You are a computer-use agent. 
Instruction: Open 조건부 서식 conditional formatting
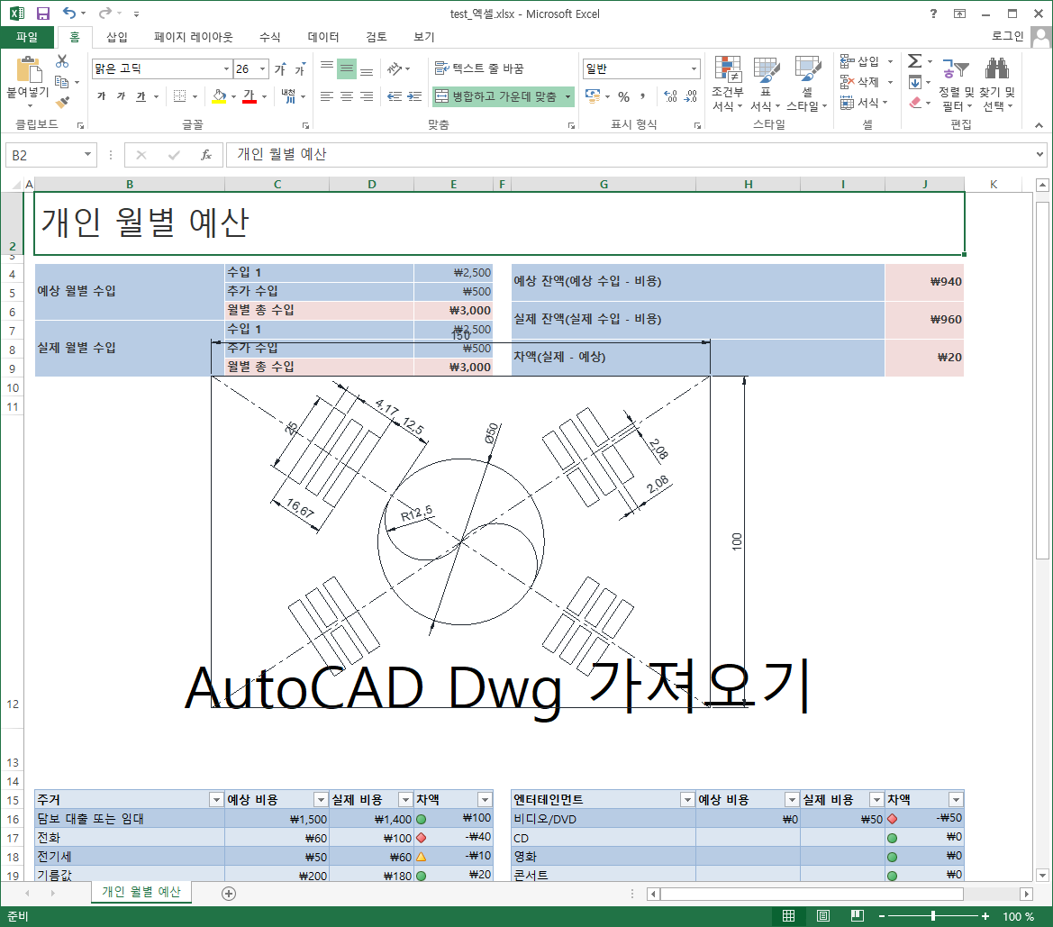[728, 84]
